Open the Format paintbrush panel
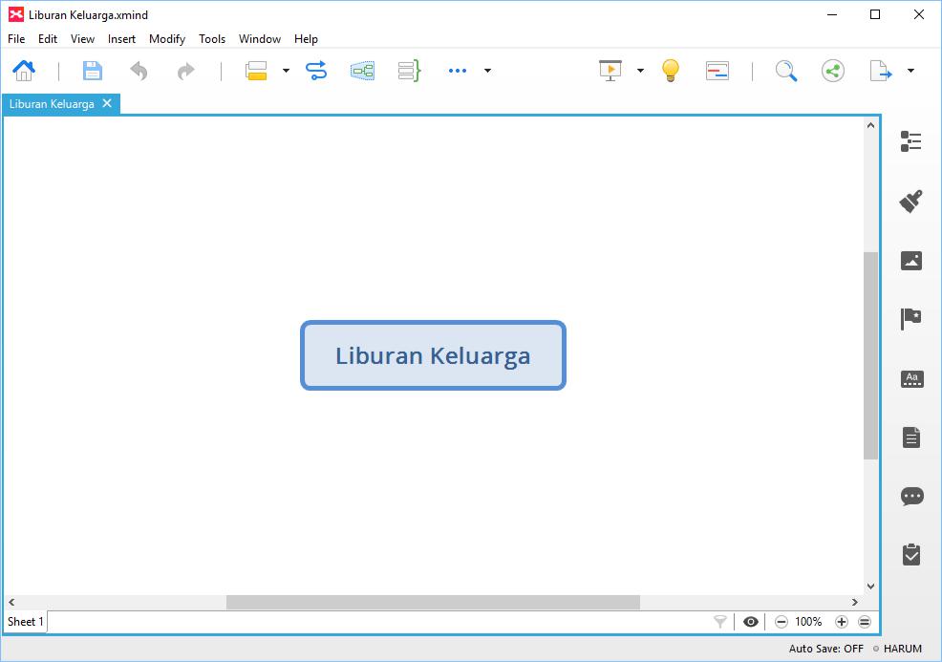Image resolution: width=942 pixels, height=662 pixels. point(911,202)
